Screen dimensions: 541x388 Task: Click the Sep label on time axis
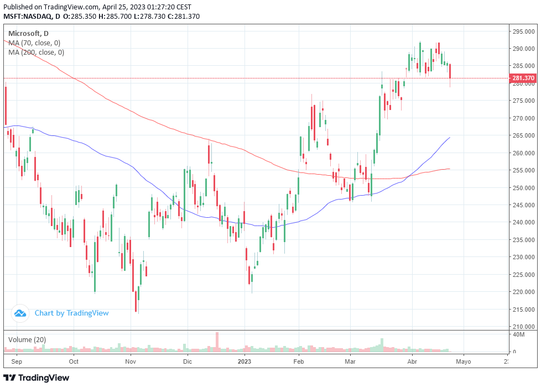(x=17, y=362)
